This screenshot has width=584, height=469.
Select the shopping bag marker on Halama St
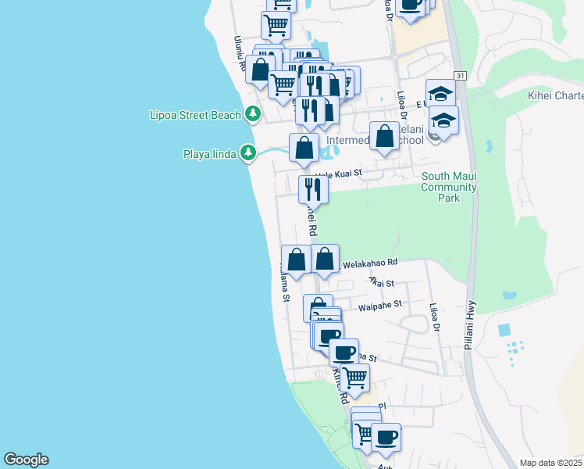[296, 260]
